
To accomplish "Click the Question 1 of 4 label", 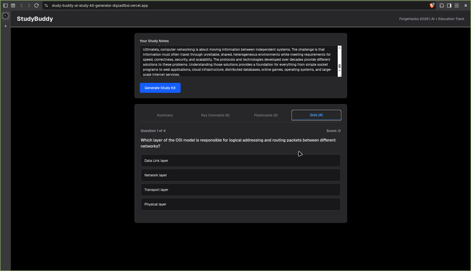I will pyautogui.click(x=153, y=131).
